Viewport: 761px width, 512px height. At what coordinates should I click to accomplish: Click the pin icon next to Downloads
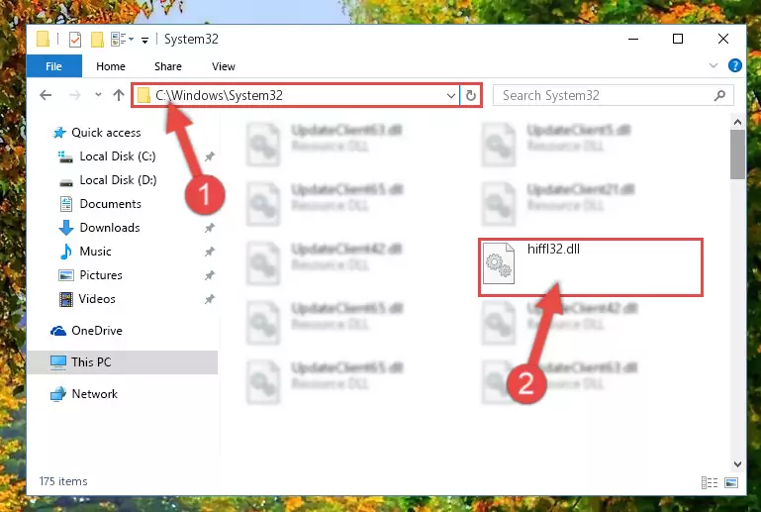[x=209, y=228]
